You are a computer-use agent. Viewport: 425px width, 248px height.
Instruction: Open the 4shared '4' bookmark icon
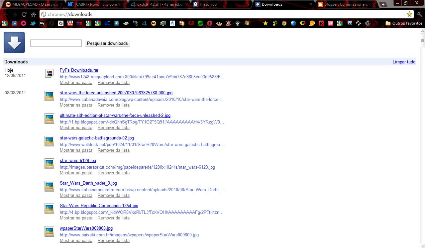144,23
